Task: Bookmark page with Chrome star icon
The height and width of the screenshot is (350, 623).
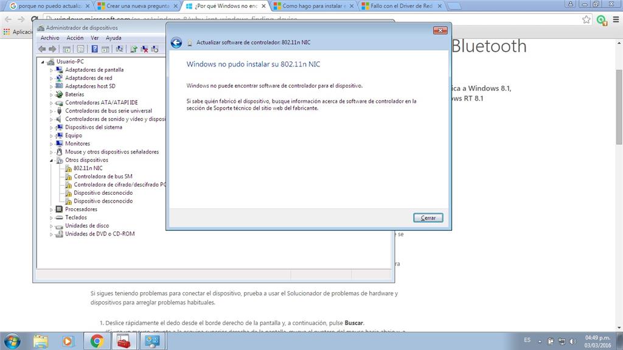Action: click(586, 19)
